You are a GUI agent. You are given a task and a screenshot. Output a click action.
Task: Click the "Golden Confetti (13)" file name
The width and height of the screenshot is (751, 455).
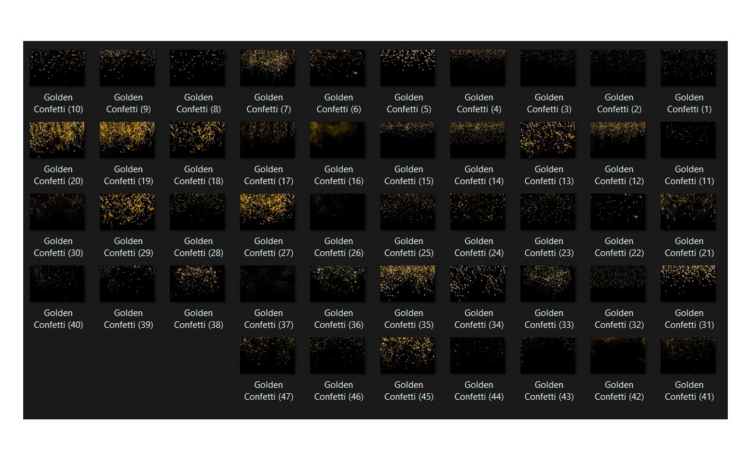coord(549,175)
